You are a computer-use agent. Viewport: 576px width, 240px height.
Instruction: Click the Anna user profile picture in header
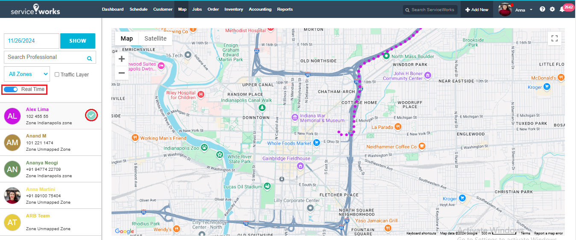505,9
